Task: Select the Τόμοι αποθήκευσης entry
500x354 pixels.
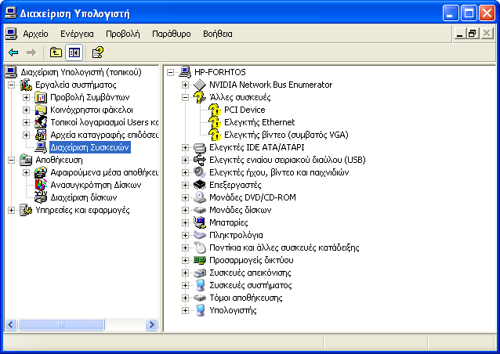Action: (245, 298)
